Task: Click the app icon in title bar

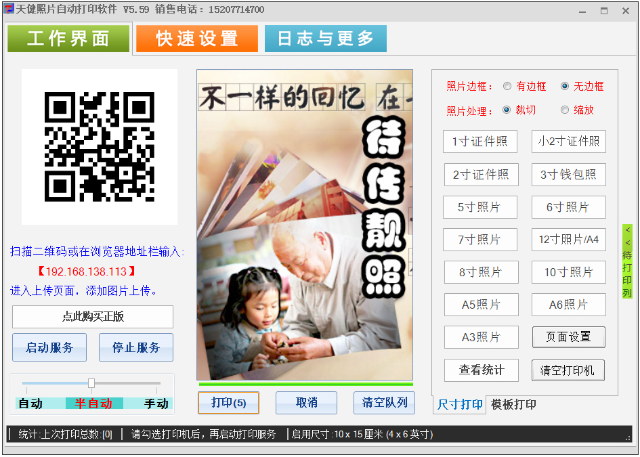Action: pos(9,9)
